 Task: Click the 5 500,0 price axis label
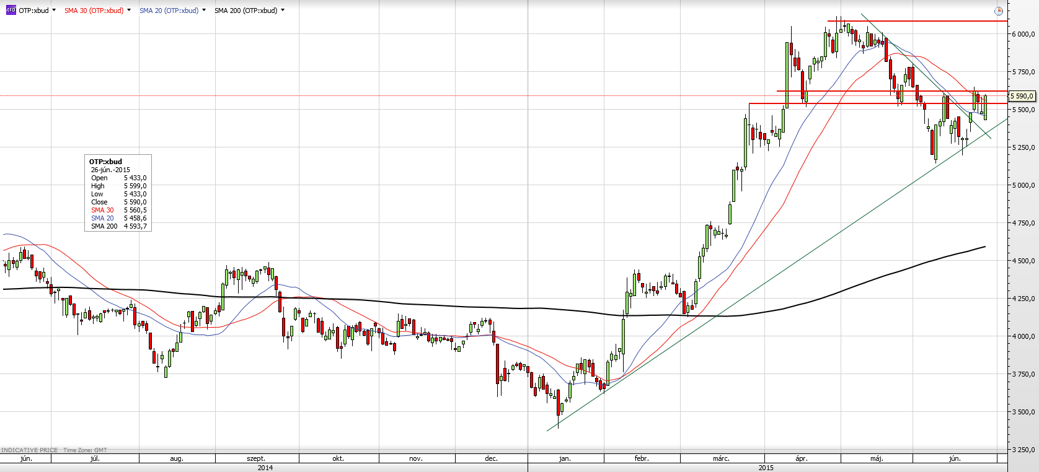1024,110
